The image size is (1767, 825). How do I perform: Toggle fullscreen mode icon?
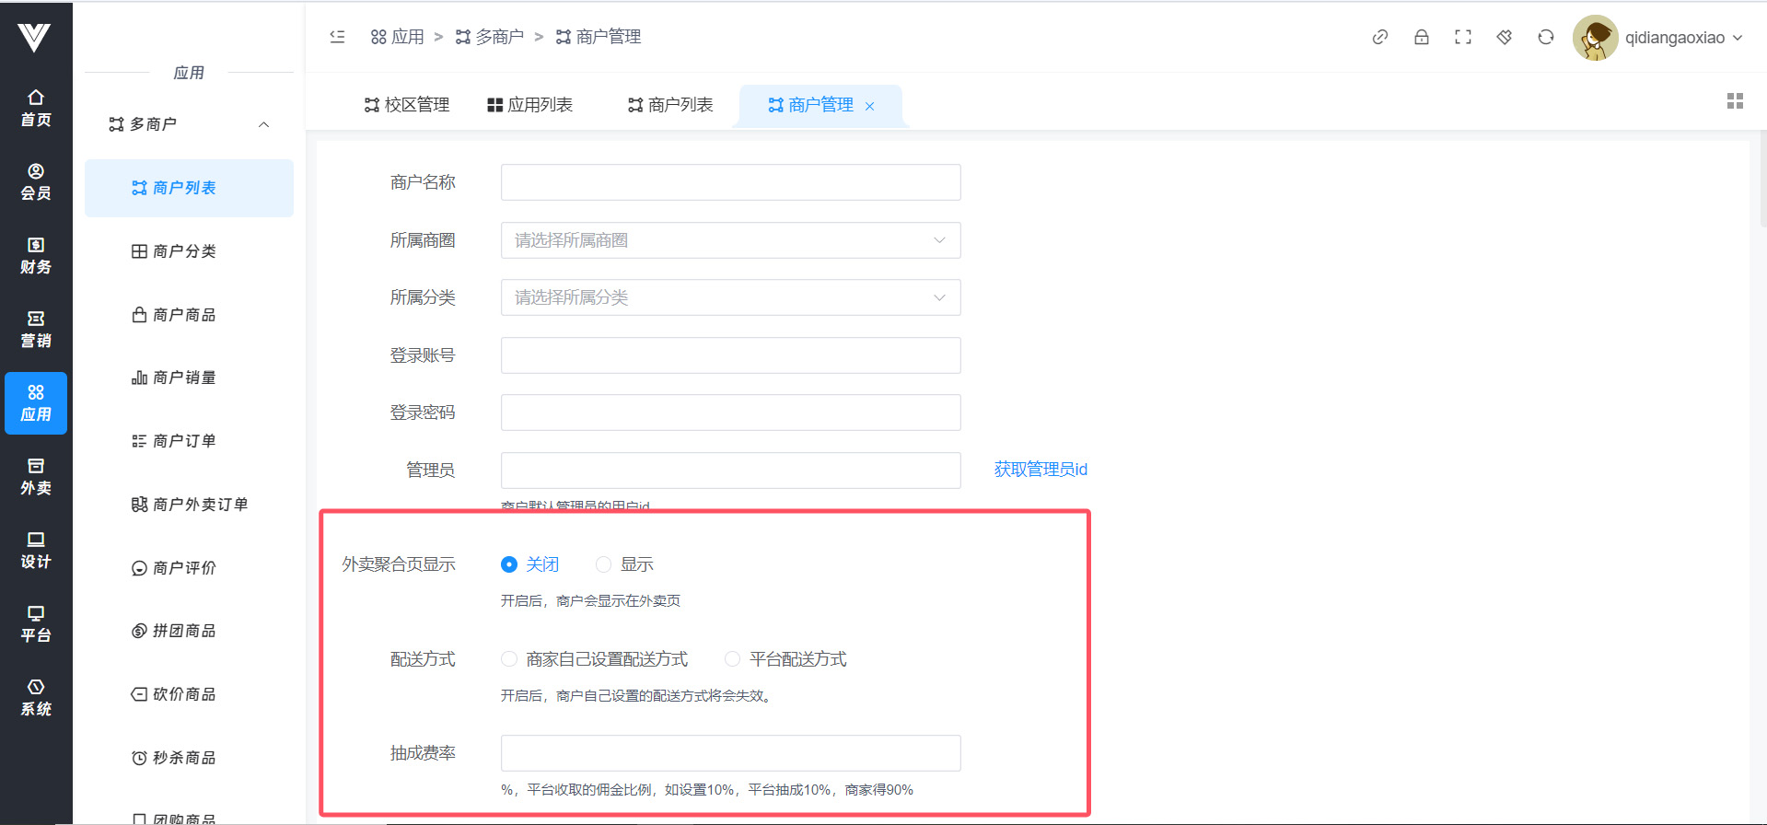(x=1462, y=37)
